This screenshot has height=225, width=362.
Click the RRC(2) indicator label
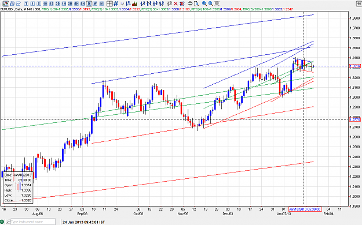click(116, 9)
